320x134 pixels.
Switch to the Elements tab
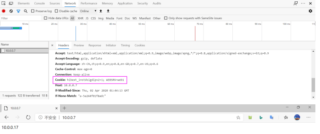tap(24, 4)
